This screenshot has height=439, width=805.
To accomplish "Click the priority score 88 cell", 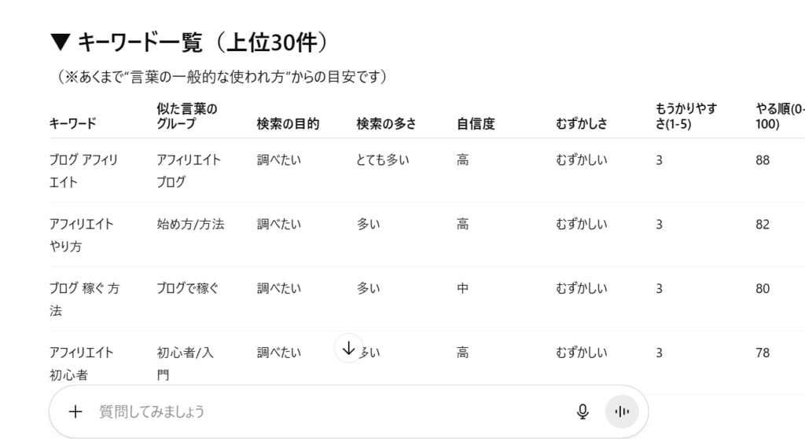I will (x=763, y=160).
